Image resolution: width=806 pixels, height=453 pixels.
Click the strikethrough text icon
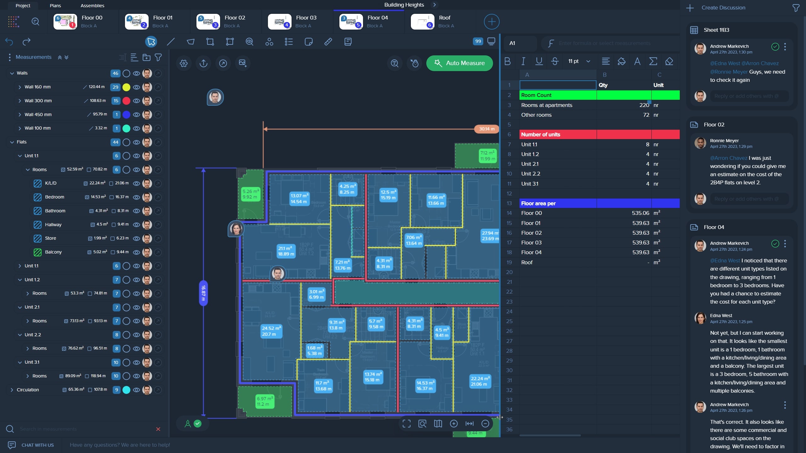click(555, 62)
